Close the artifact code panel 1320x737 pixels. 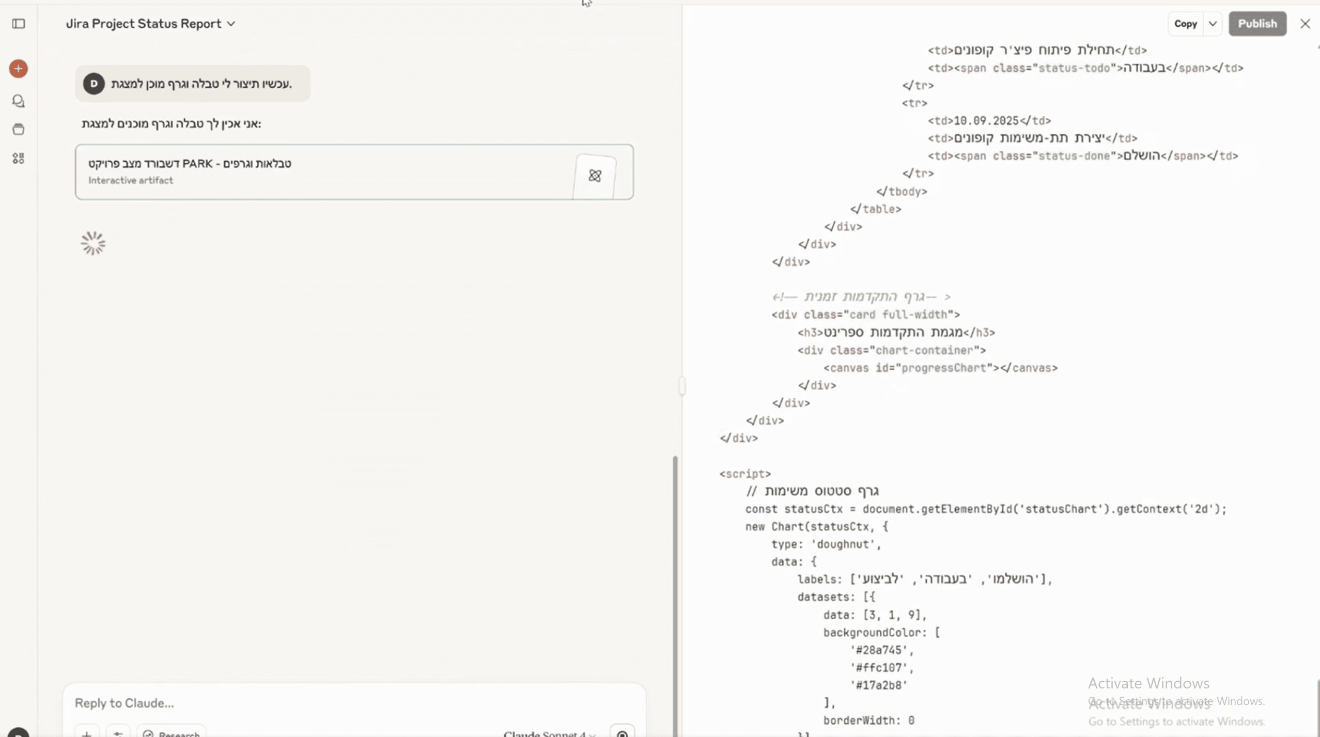coord(1305,24)
